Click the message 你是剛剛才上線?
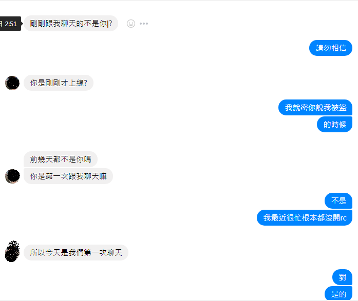The height and width of the screenshot is (301, 358). click(x=59, y=83)
